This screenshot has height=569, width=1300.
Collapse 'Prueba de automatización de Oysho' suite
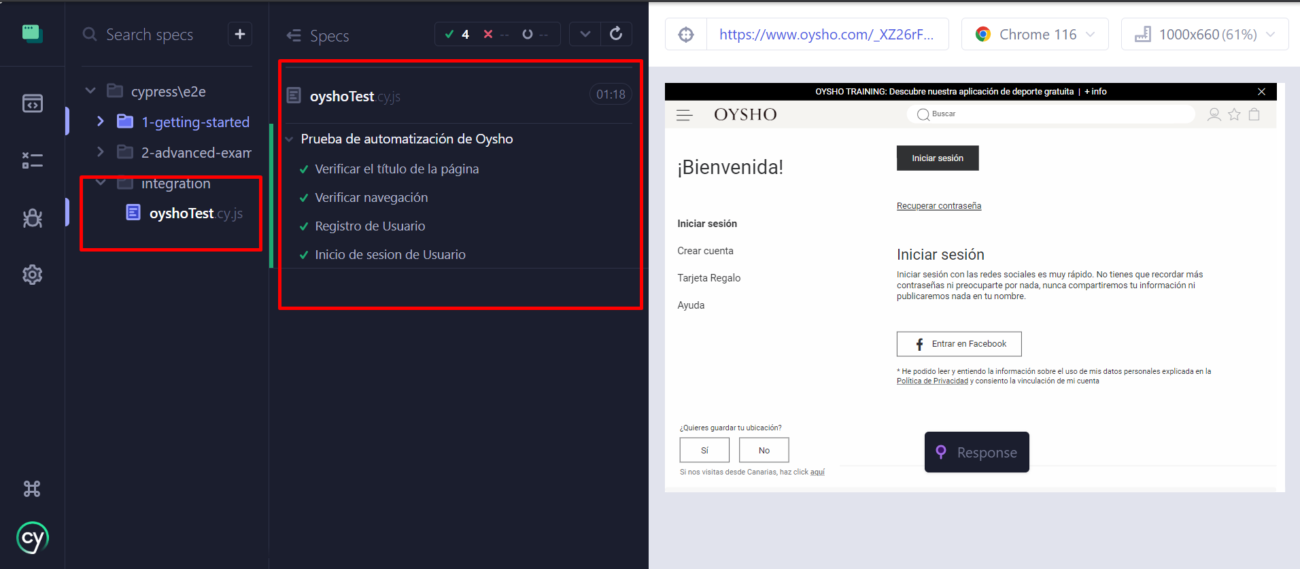click(290, 139)
